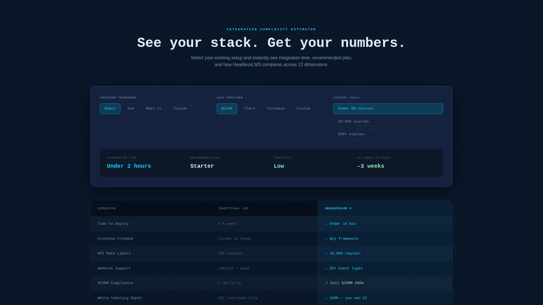Click the Starter recommended plan value
The image size is (543, 305).
202,166
